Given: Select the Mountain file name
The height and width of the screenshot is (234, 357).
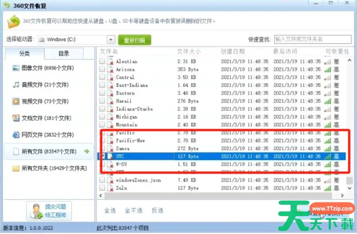Looking at the screenshot, I should point(126,125).
